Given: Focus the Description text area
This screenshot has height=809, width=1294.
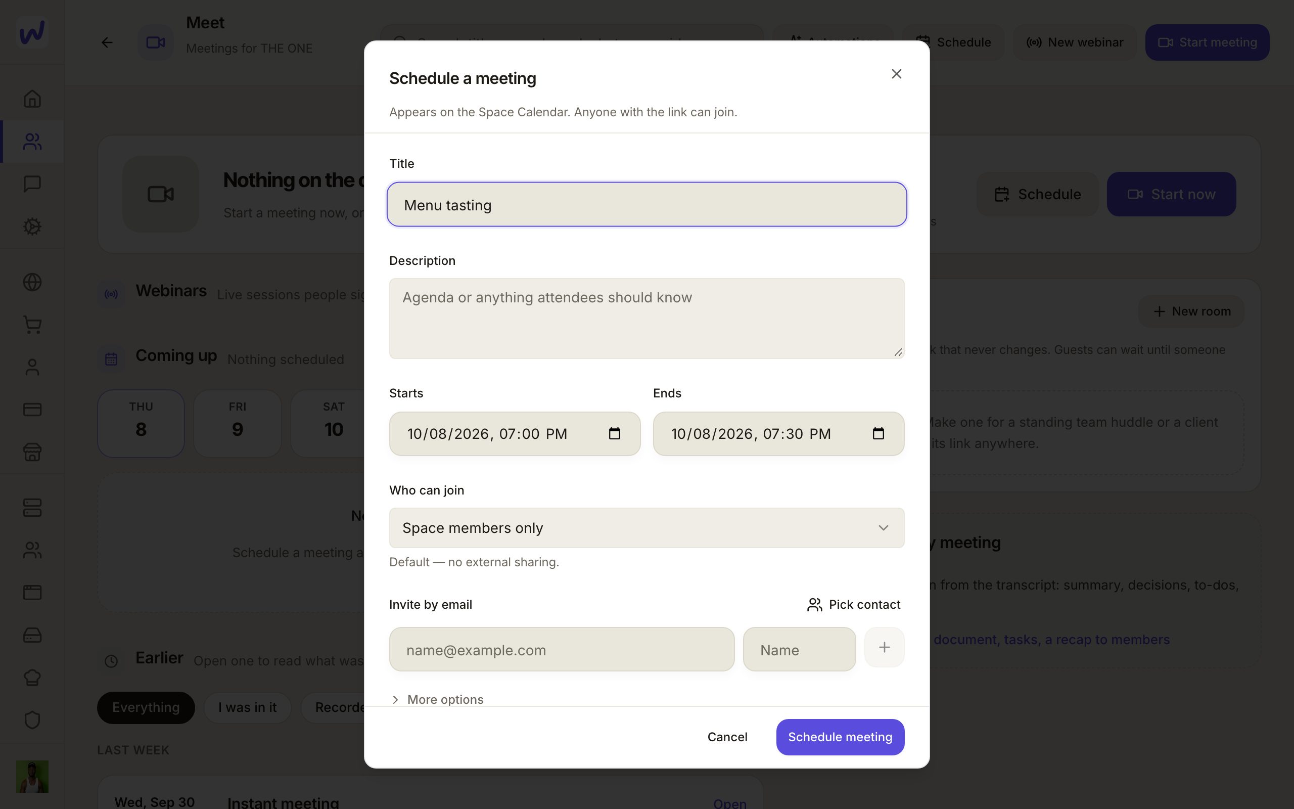Looking at the screenshot, I should tap(646, 319).
